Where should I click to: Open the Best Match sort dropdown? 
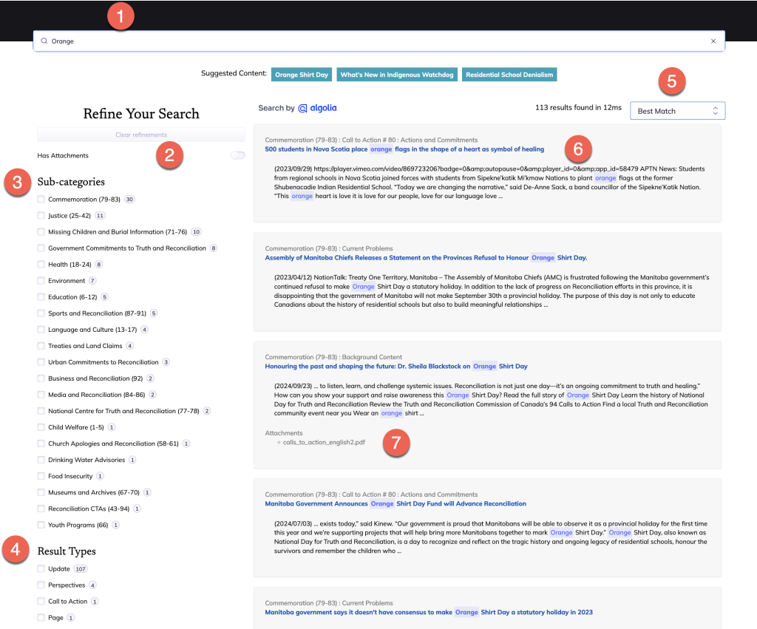(677, 111)
